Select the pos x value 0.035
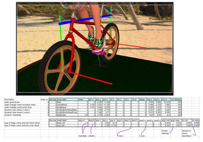Screen dimensions: 203x142 92,105
